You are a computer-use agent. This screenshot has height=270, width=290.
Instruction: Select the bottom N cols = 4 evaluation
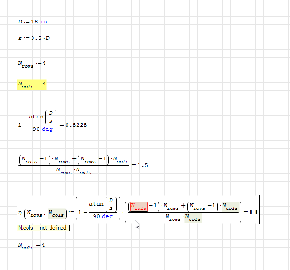[32, 246]
